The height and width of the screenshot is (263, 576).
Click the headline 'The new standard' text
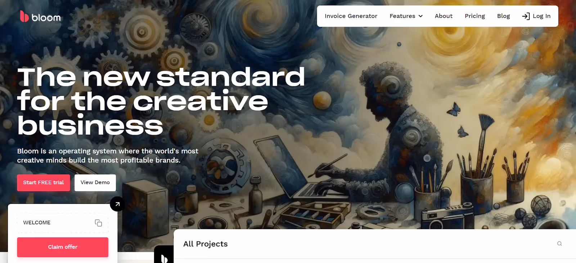(x=161, y=77)
